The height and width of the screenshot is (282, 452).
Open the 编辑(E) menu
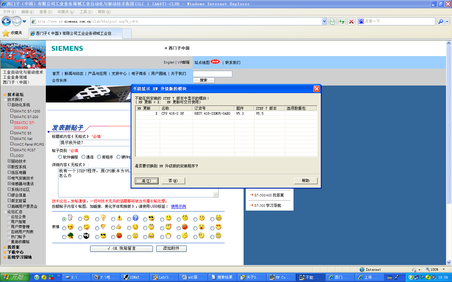tap(28, 12)
